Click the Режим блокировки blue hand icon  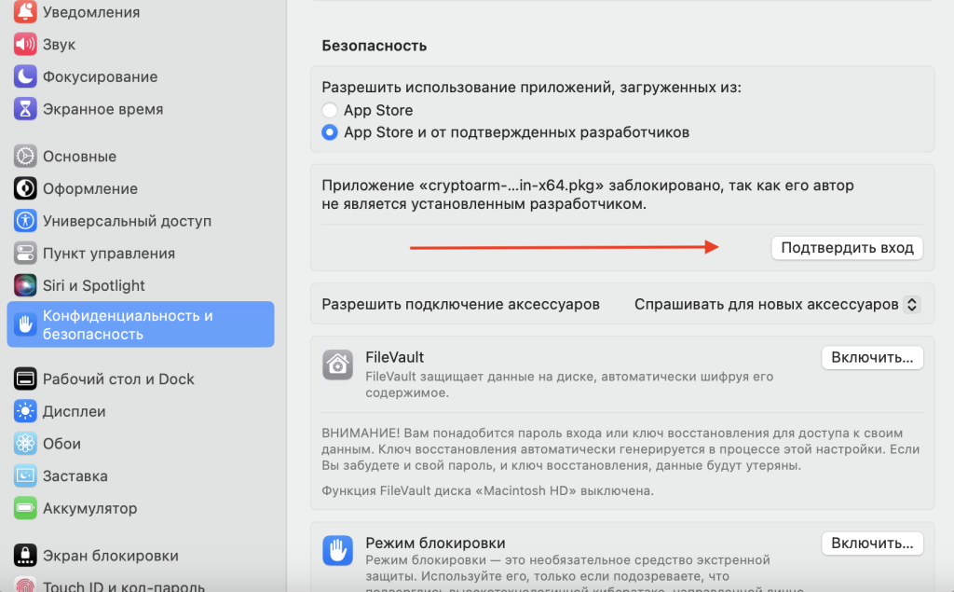(337, 551)
